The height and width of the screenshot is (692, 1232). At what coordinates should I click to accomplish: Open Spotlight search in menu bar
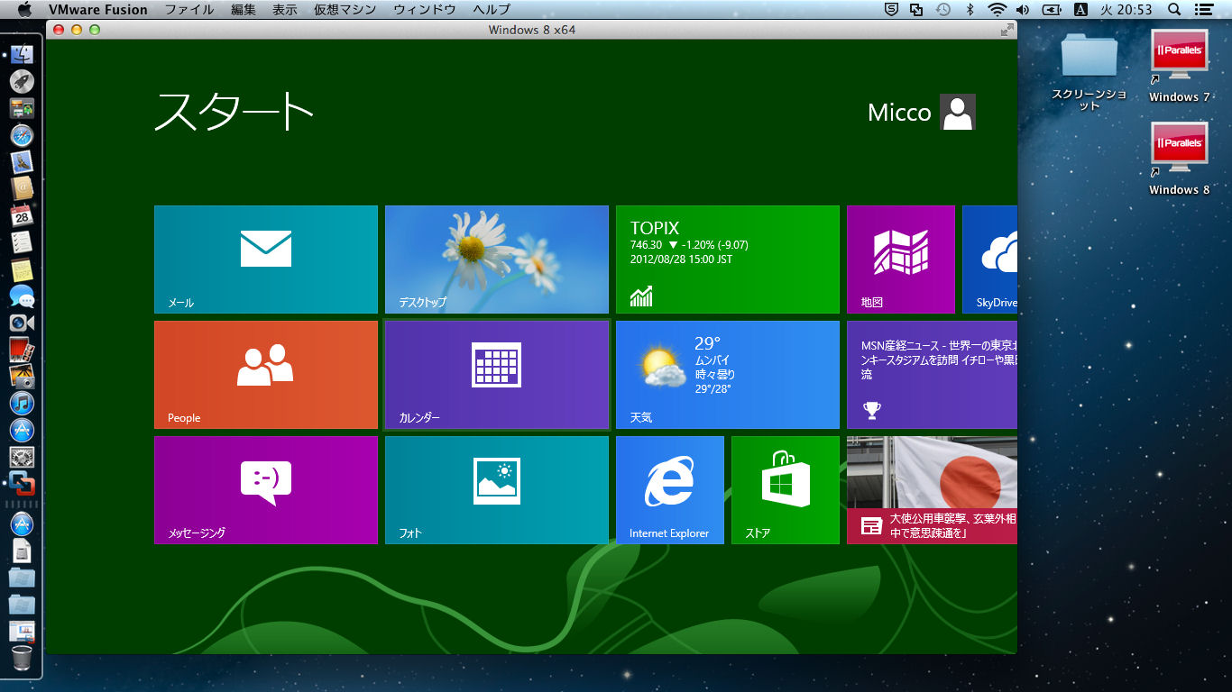coord(1174,9)
